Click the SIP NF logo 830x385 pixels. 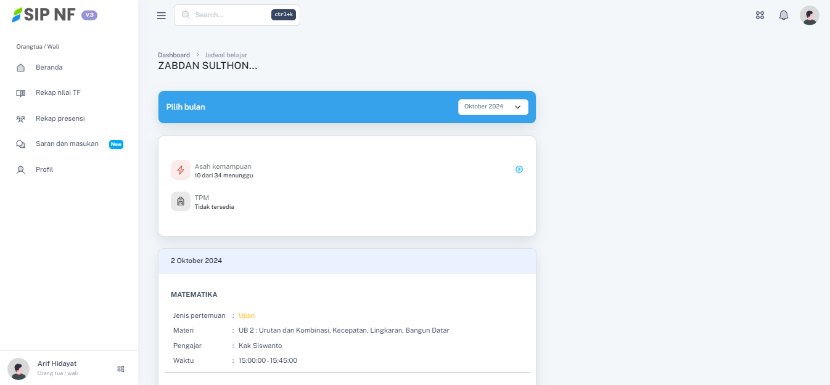point(44,15)
